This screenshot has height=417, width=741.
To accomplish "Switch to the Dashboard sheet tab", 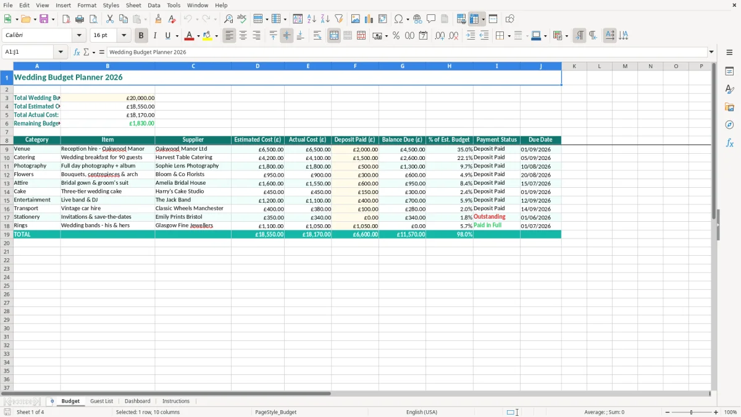I will (x=137, y=401).
